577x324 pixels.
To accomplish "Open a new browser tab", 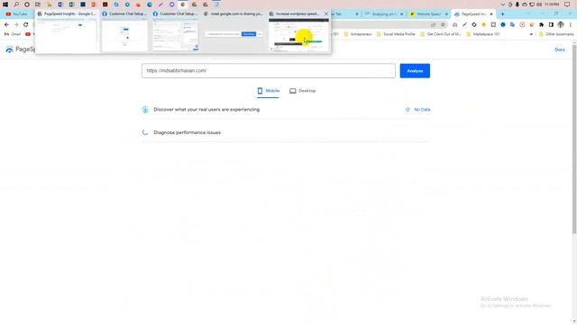I will pyautogui.click(x=503, y=14).
